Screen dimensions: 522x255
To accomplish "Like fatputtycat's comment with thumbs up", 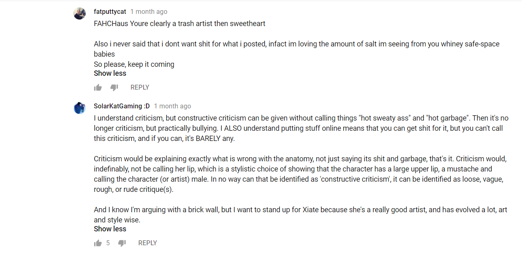I will click(x=98, y=88).
